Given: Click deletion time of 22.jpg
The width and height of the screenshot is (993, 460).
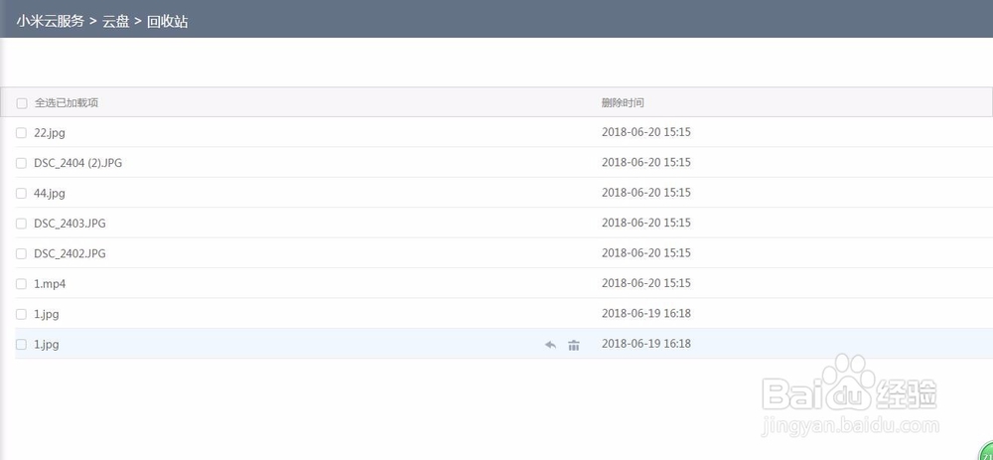Looking at the screenshot, I should [x=646, y=132].
